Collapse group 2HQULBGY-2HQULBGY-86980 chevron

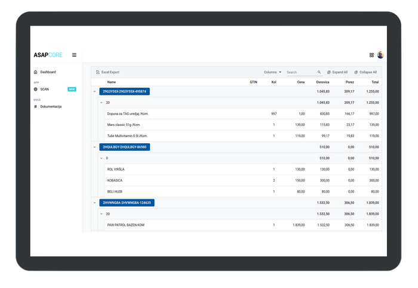tap(94, 147)
